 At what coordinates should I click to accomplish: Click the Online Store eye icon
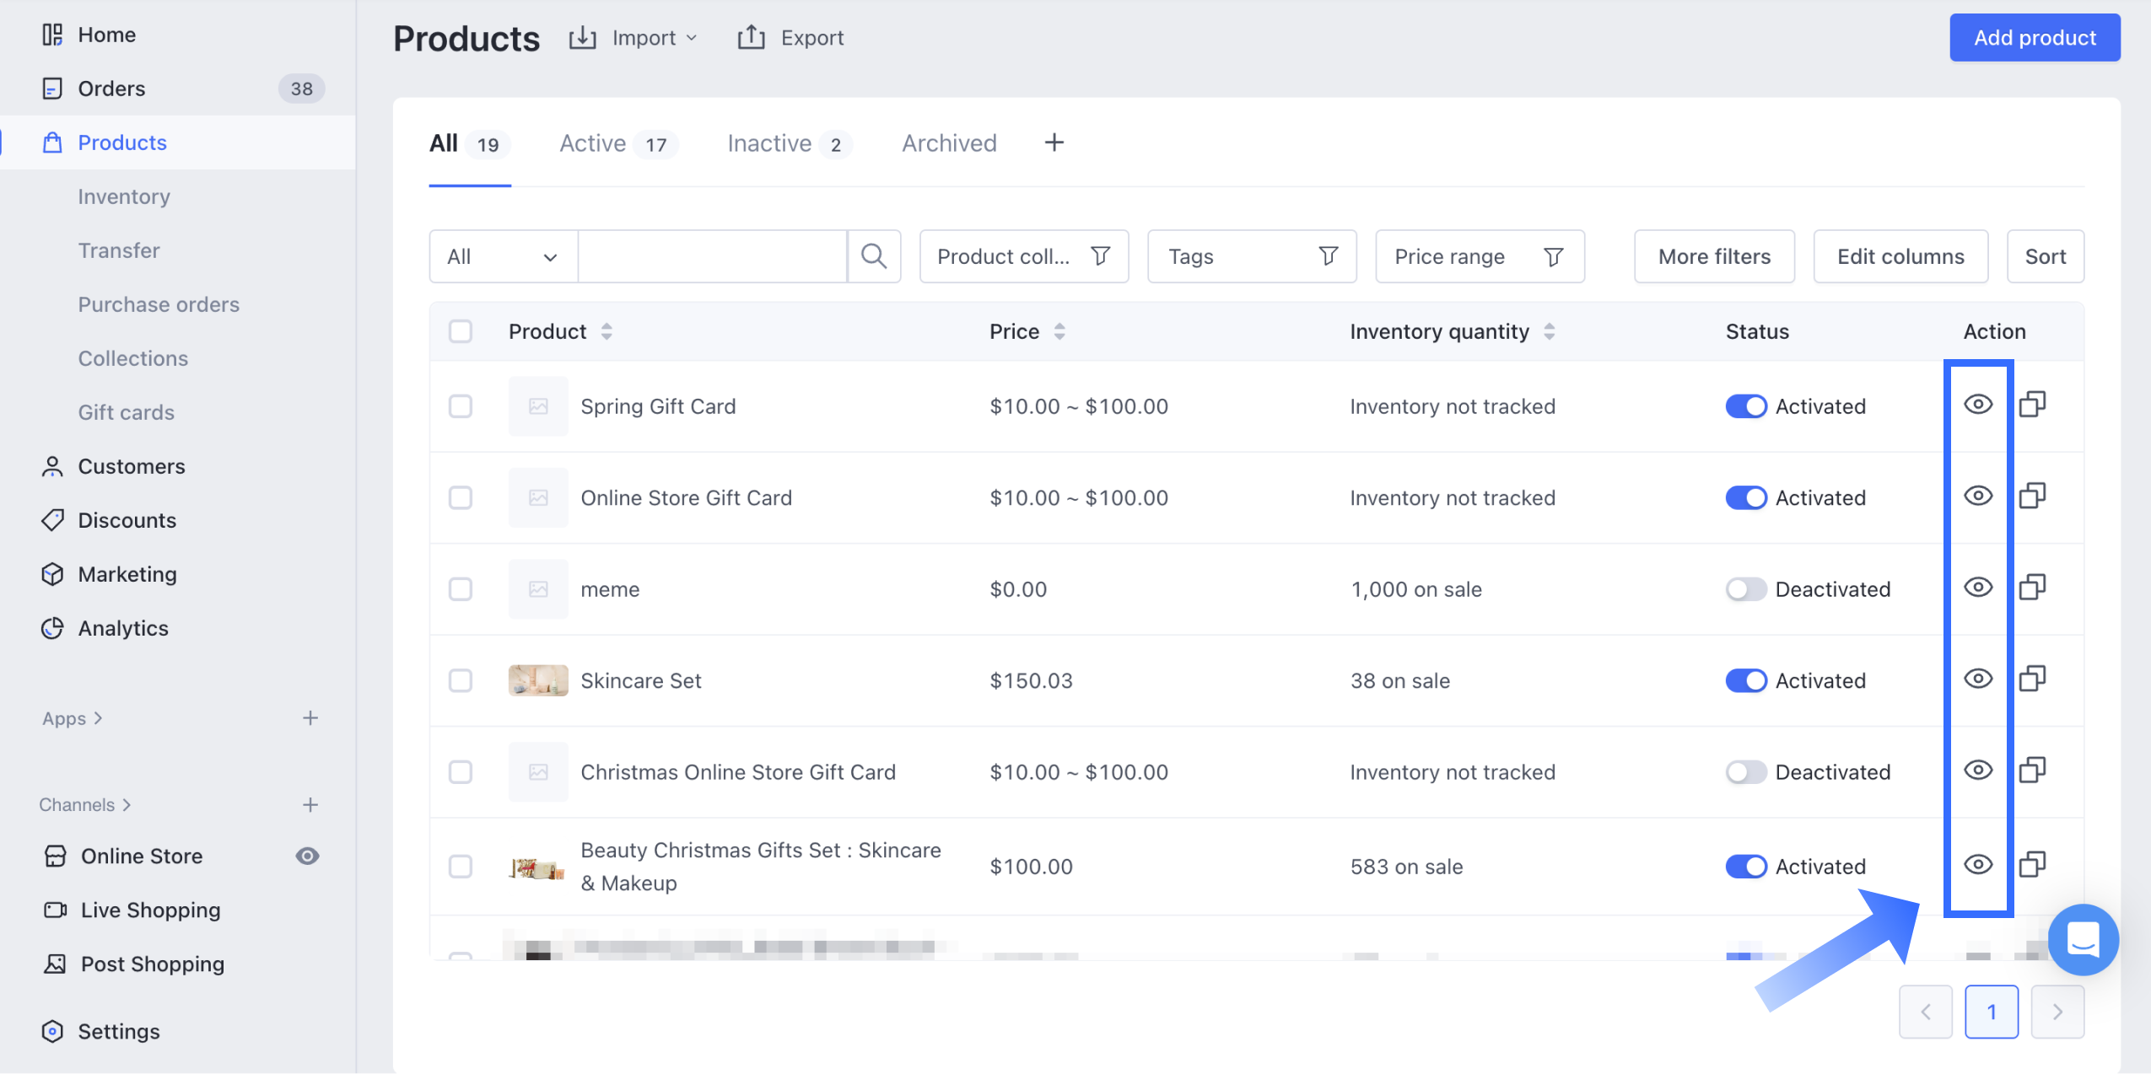(x=307, y=857)
